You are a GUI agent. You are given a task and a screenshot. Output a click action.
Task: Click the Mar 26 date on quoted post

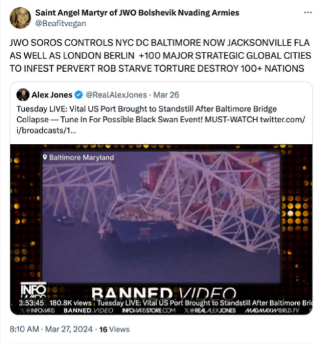[x=166, y=95]
